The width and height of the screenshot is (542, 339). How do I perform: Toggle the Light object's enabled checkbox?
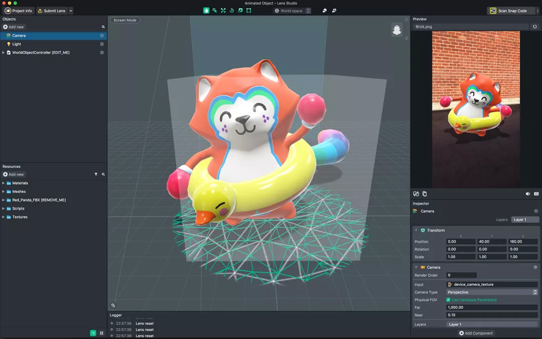(x=102, y=44)
